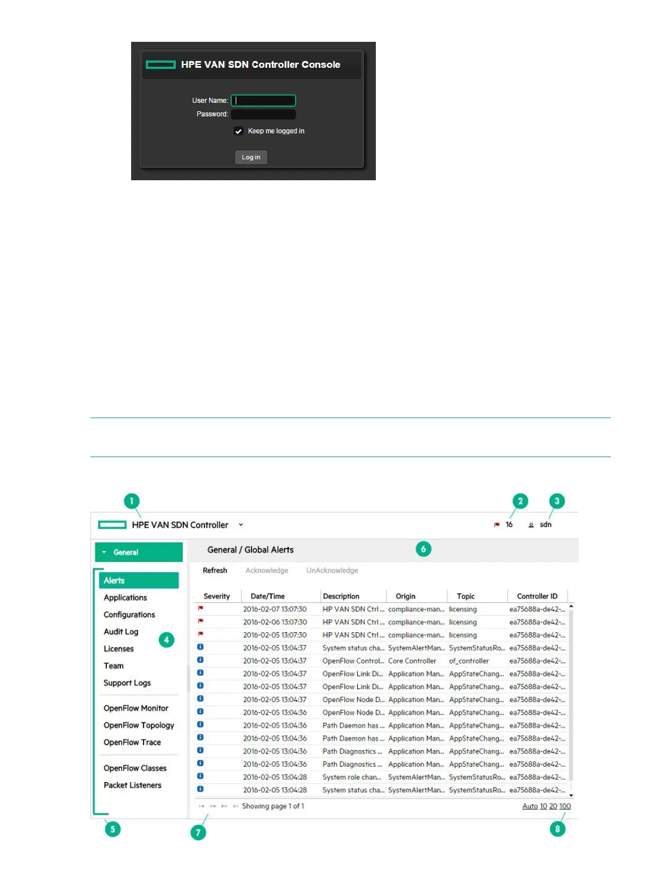Click info icon on 13:04:37 OpenFlow Node D... row

(x=200, y=698)
